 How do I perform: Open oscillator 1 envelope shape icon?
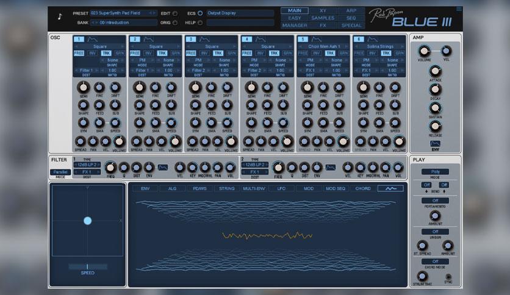[92, 39]
